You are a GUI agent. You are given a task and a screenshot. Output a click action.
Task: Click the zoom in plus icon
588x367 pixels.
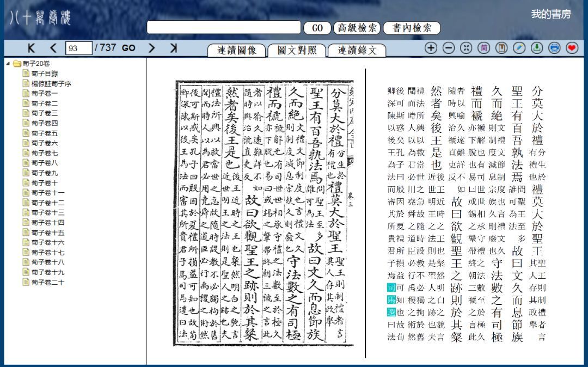pos(431,48)
